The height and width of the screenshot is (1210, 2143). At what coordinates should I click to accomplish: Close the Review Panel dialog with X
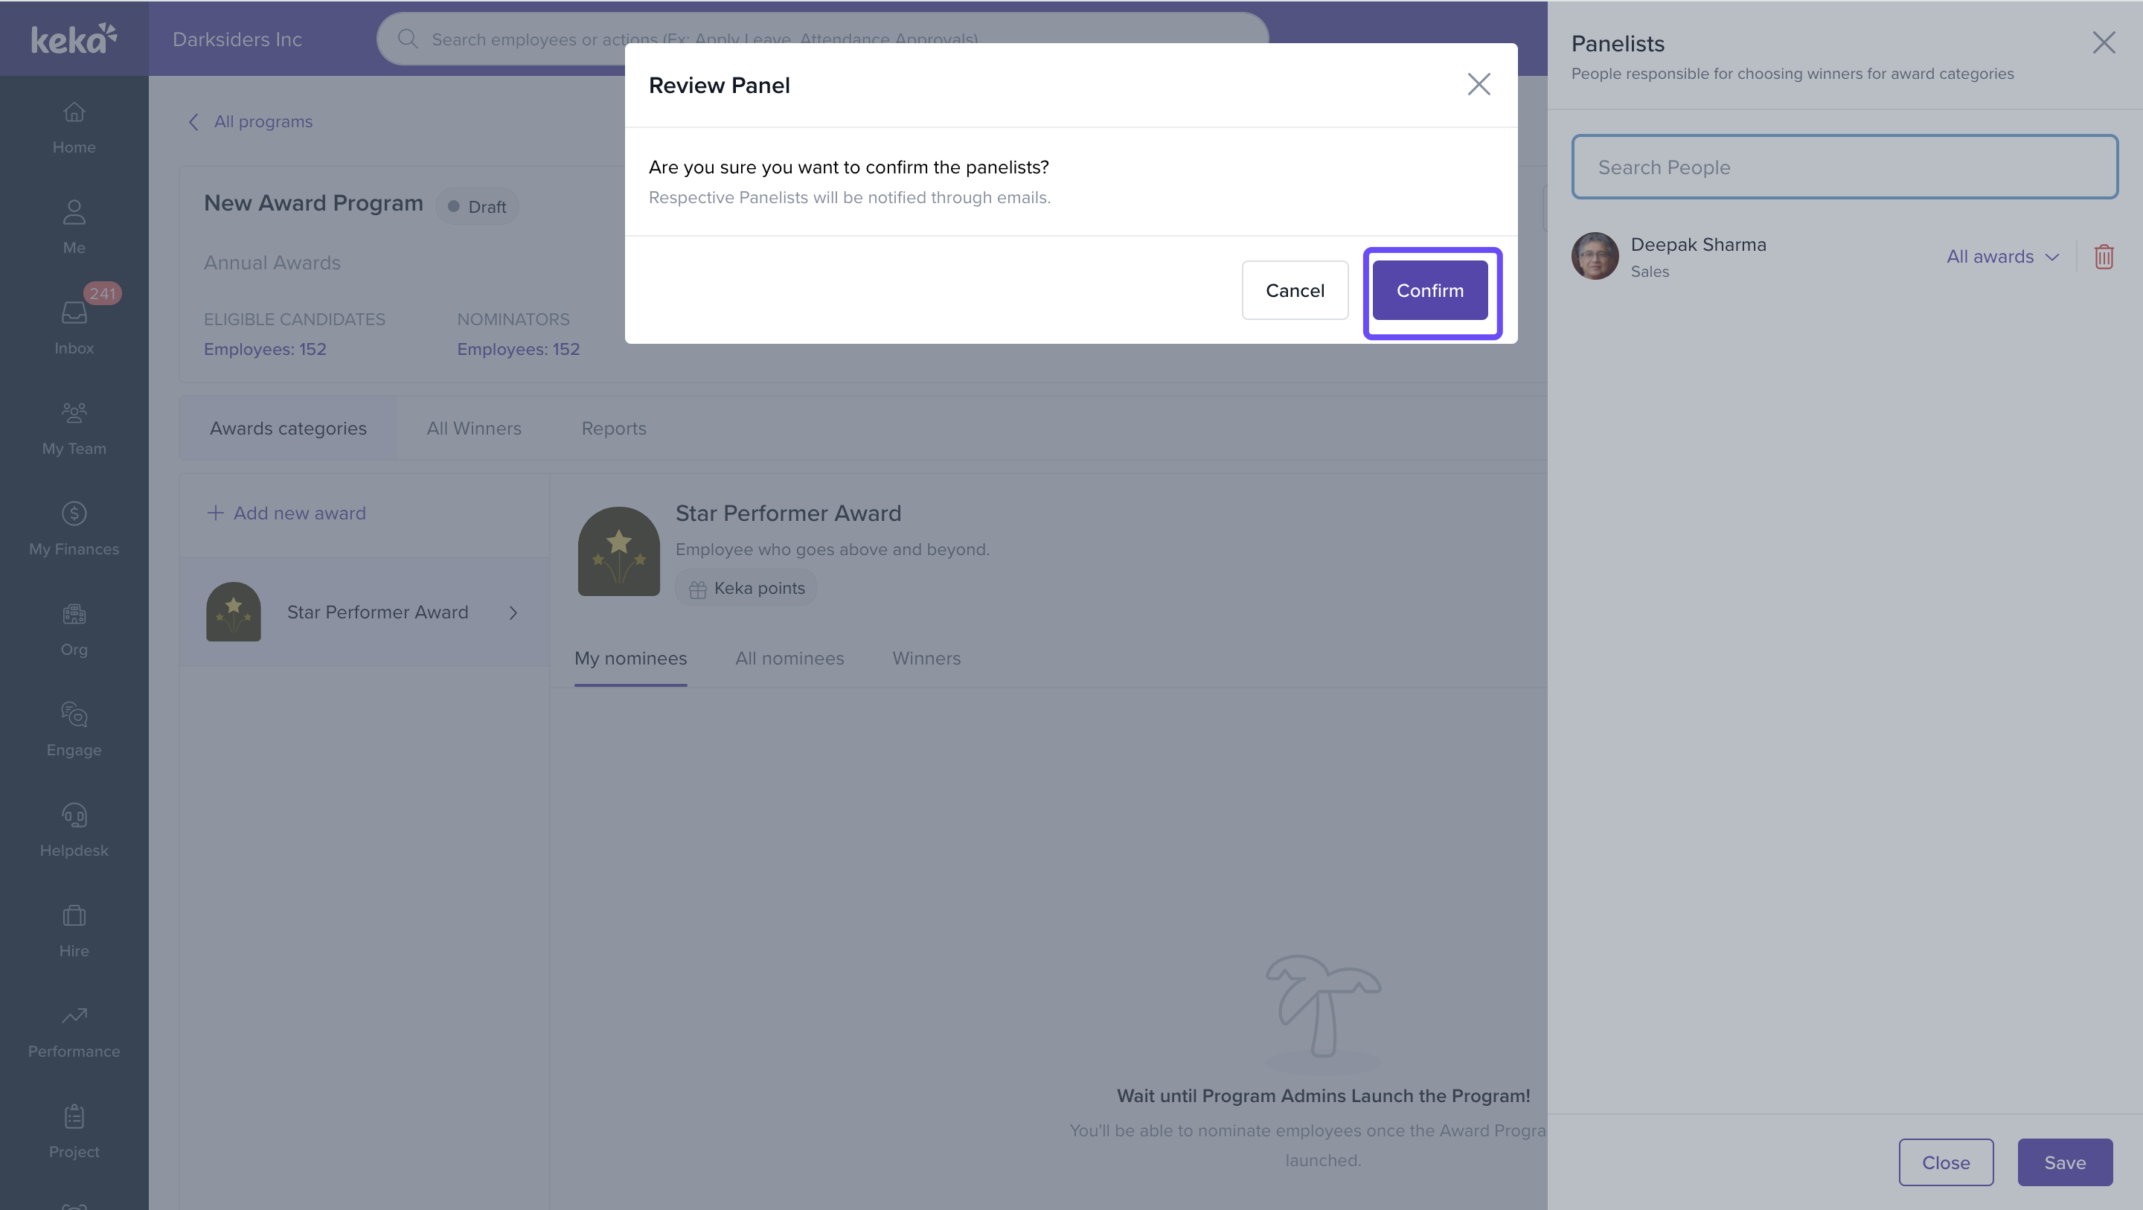point(1479,84)
